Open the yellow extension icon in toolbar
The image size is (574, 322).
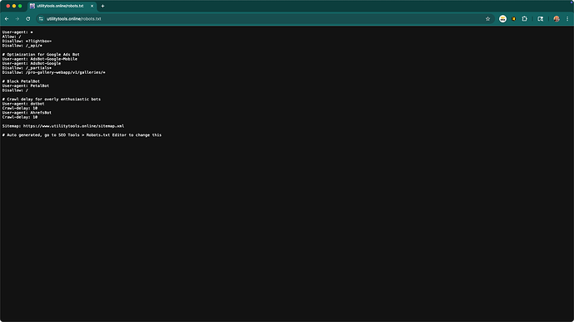tap(513, 18)
